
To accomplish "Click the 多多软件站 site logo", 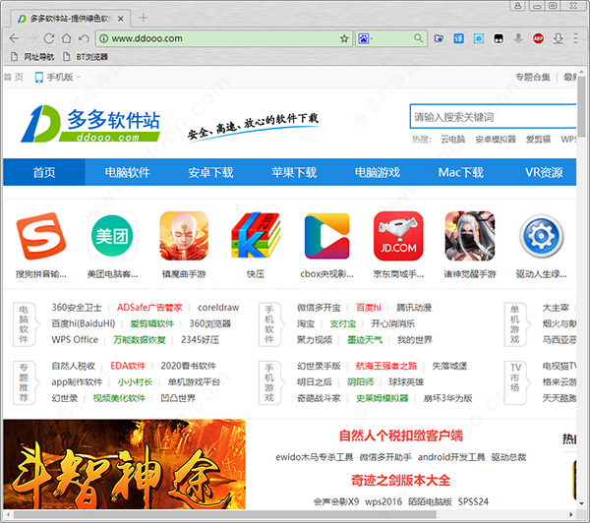I will coord(90,124).
